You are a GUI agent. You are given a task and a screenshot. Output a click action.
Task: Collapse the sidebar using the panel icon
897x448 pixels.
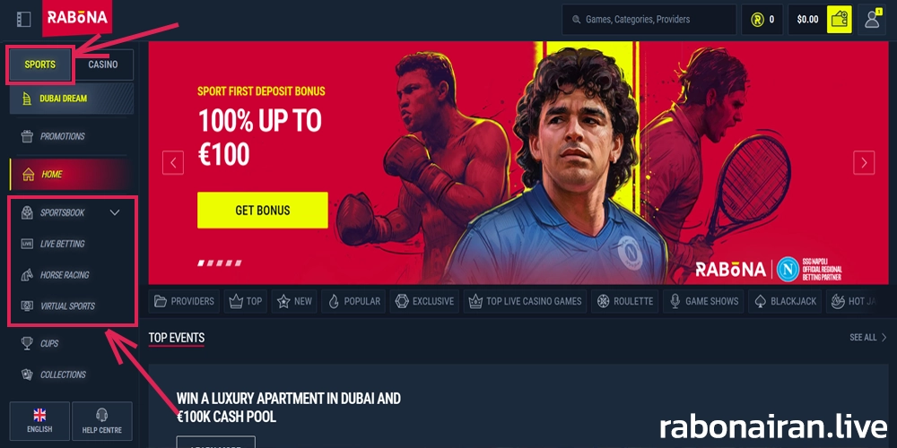tap(23, 20)
